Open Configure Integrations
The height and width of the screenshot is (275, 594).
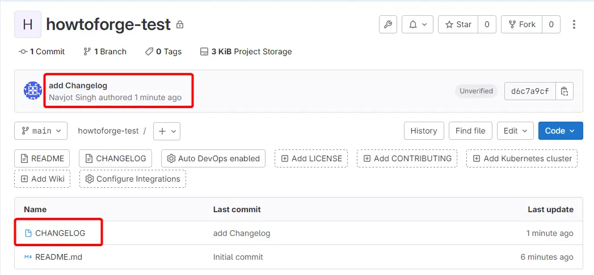tap(133, 179)
